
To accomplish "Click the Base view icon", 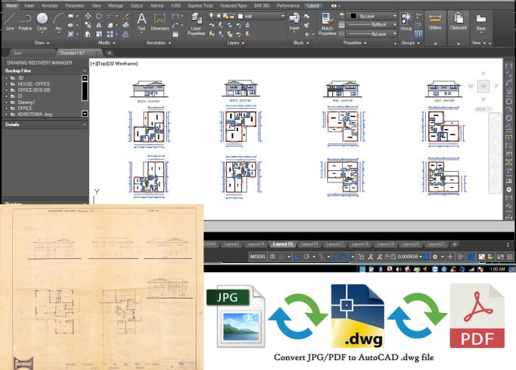I will click(x=481, y=22).
